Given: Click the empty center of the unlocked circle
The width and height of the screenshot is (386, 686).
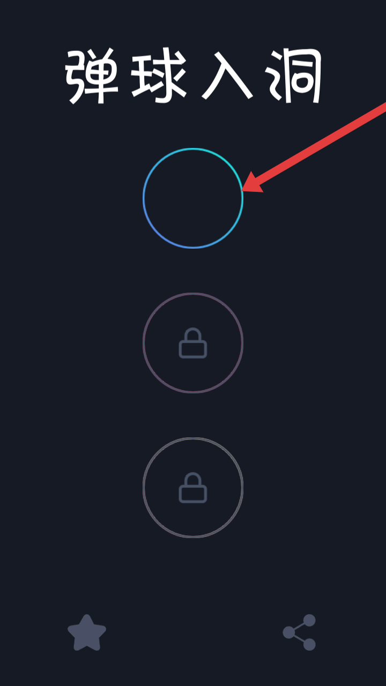Looking at the screenshot, I should [193, 198].
